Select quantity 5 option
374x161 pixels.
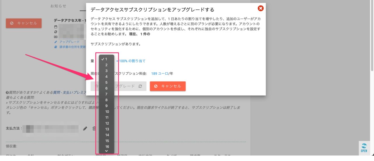pyautogui.click(x=106, y=82)
